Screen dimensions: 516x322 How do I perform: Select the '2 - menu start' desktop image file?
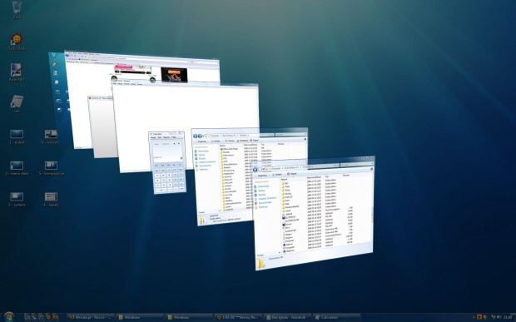pyautogui.click(x=17, y=168)
